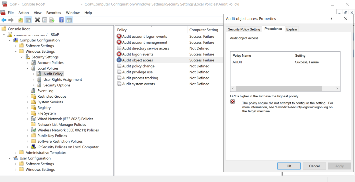Image resolution: width=355 pixels, height=182 pixels.
Task: Click the IP Security Policies icon
Action: 33,147
